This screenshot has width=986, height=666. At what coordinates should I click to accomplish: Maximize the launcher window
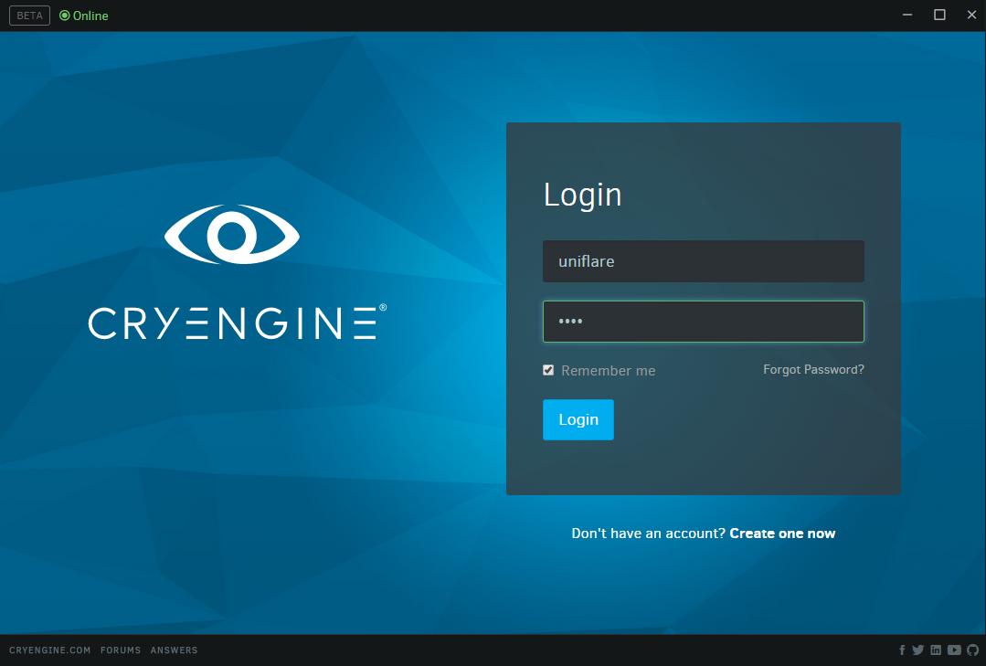coord(939,16)
